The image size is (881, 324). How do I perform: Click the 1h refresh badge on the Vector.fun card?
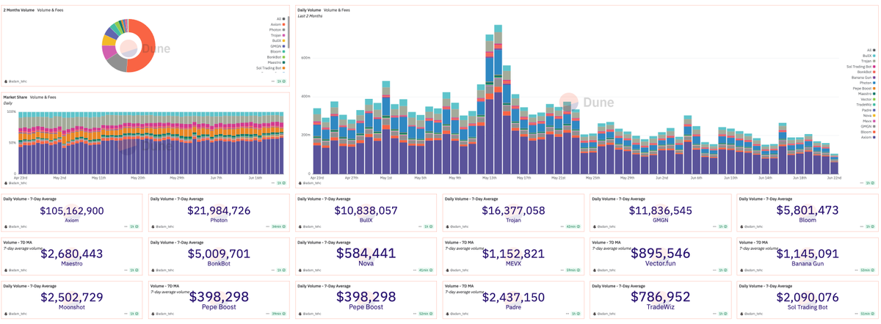point(722,270)
